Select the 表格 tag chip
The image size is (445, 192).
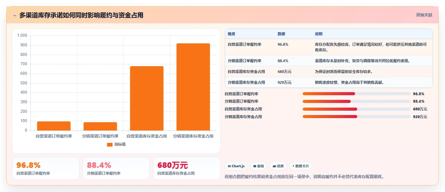click(x=258, y=166)
